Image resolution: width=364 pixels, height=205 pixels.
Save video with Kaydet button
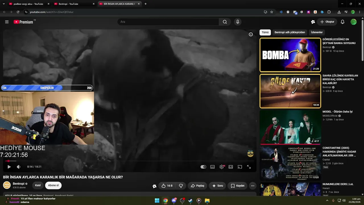237,186
